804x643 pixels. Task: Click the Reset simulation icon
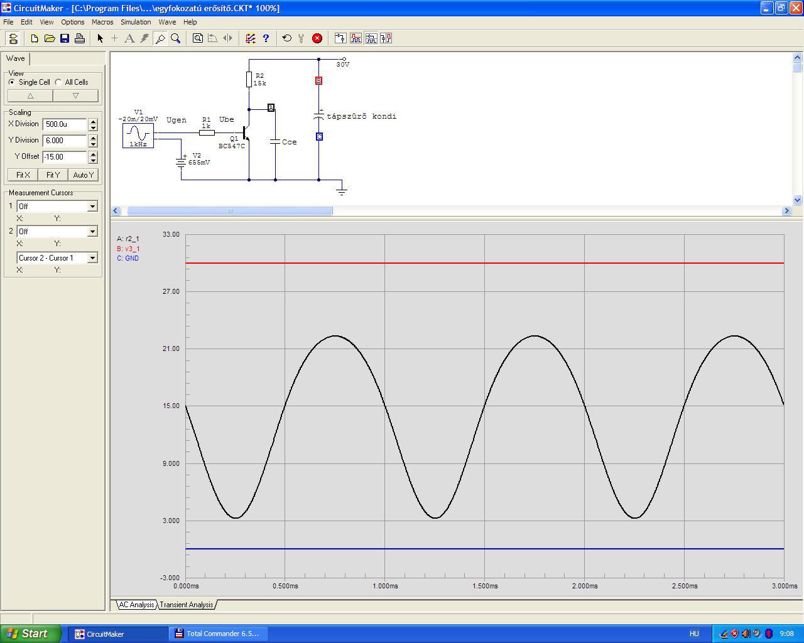pyautogui.click(x=287, y=38)
